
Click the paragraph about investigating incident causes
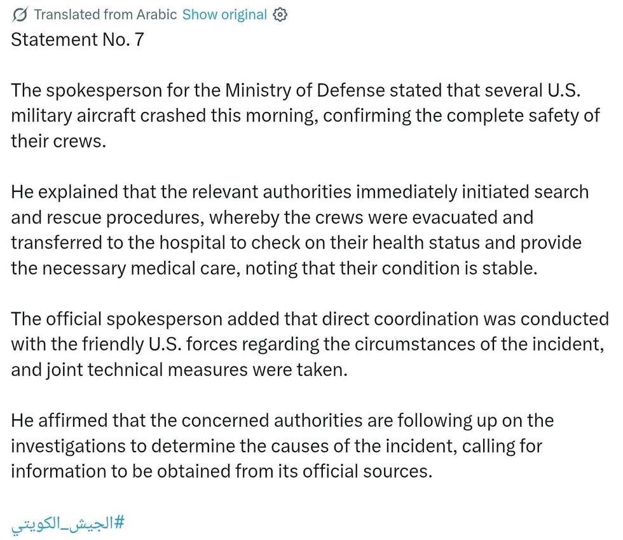click(280, 446)
